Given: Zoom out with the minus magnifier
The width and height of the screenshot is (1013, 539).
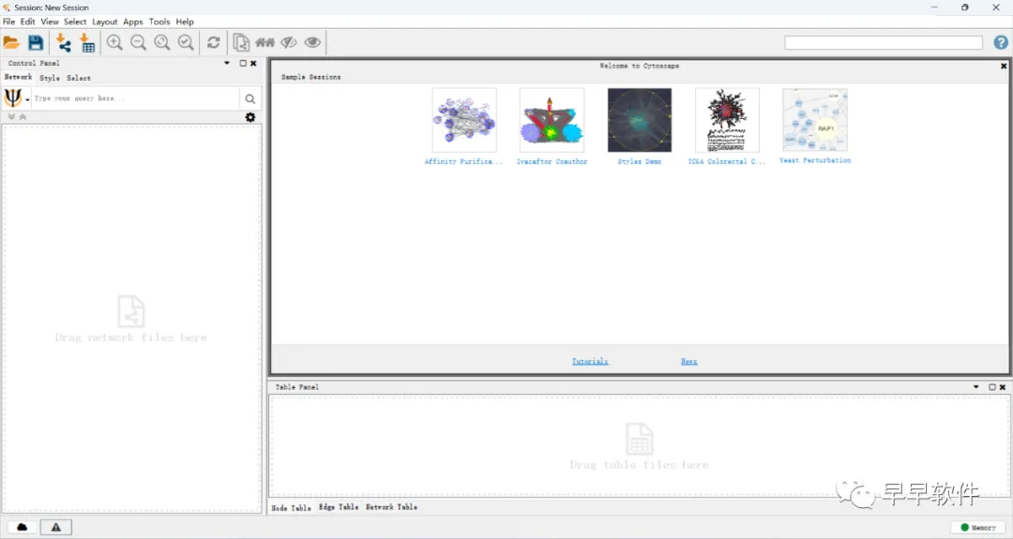Looking at the screenshot, I should pos(138,42).
